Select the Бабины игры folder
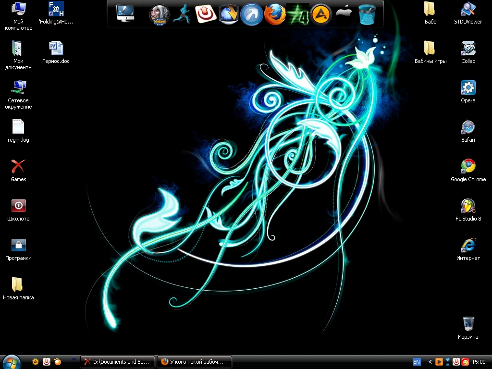 429,49
